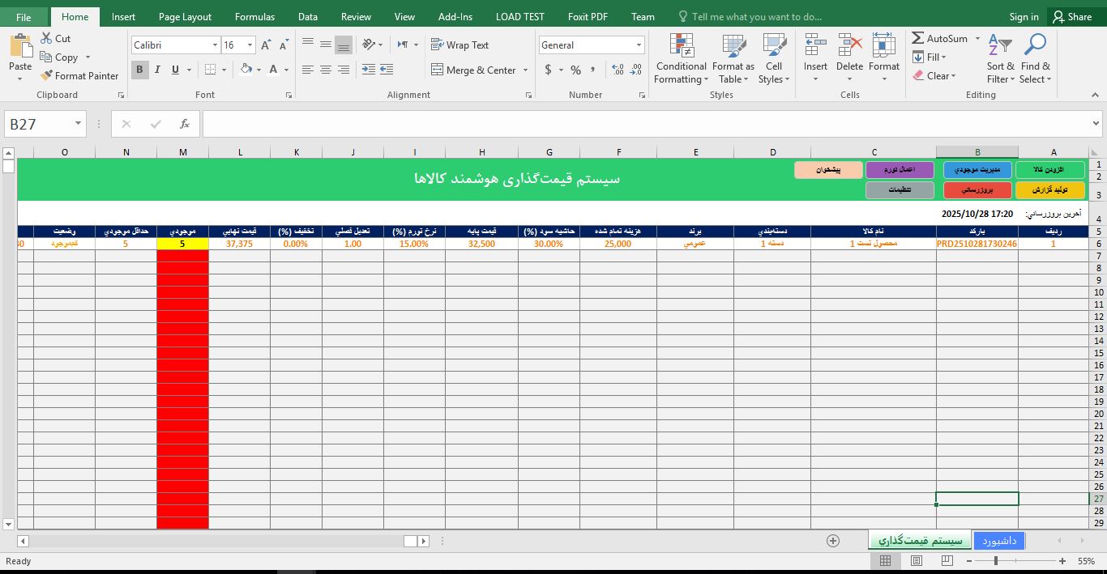Screen dimensions: 1107x574
Task: Toggle bold formatting
Action: [139, 70]
